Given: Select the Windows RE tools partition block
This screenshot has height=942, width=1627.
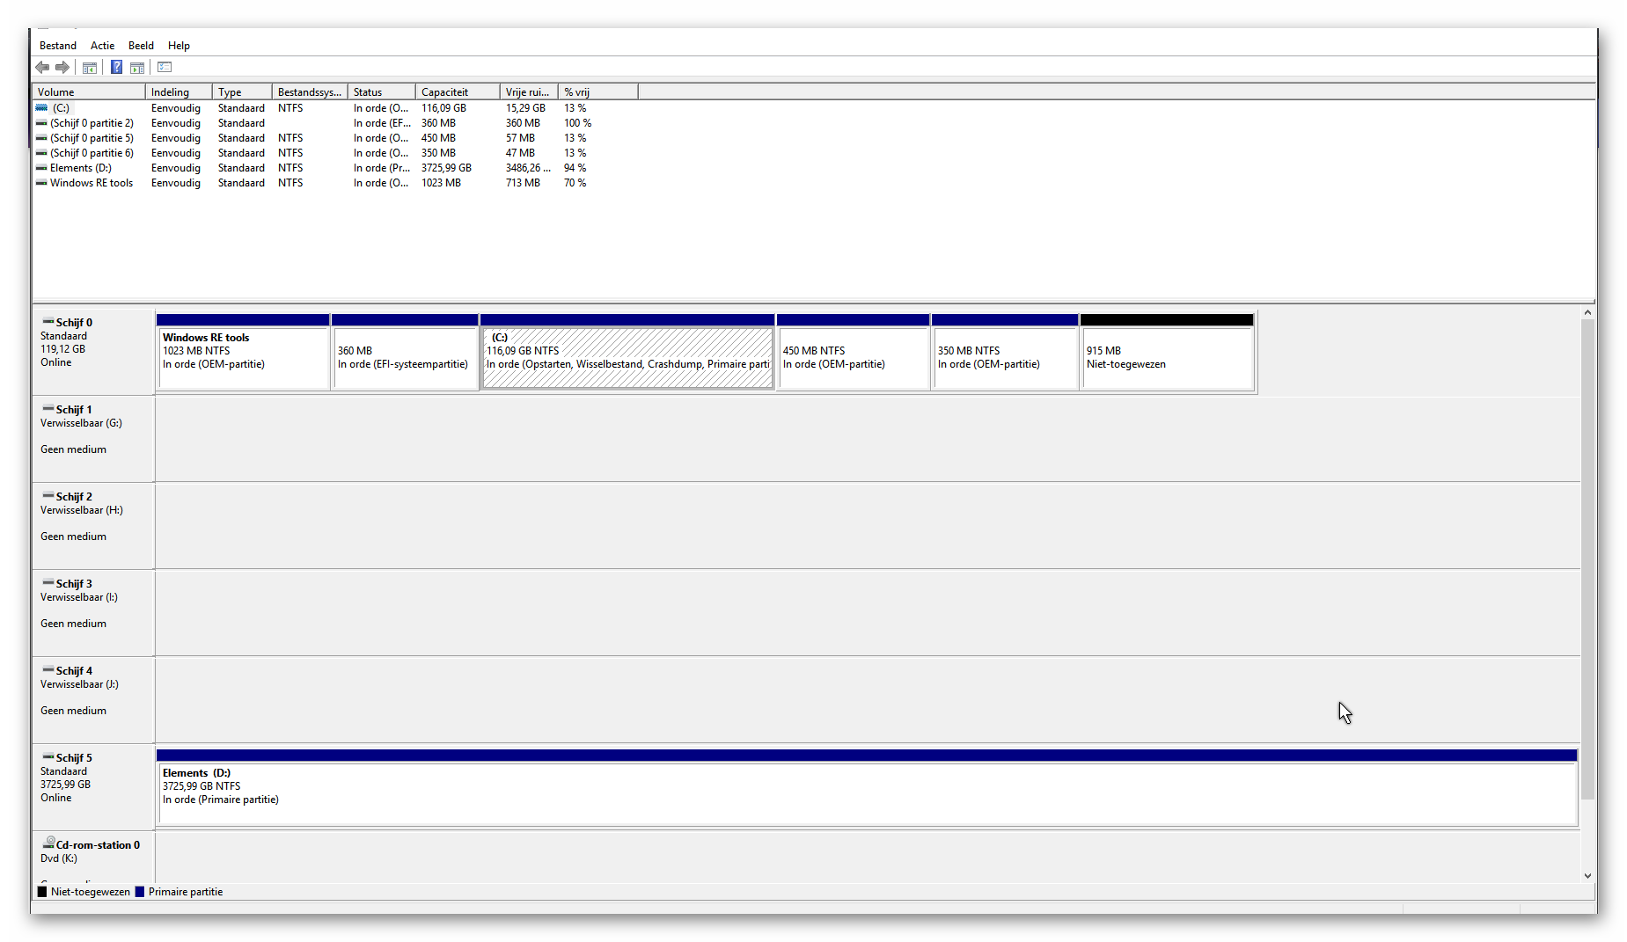Looking at the screenshot, I should coord(243,358).
